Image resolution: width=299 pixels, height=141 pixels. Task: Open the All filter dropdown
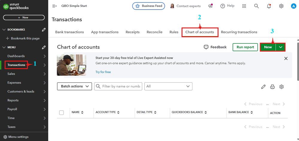168,86
